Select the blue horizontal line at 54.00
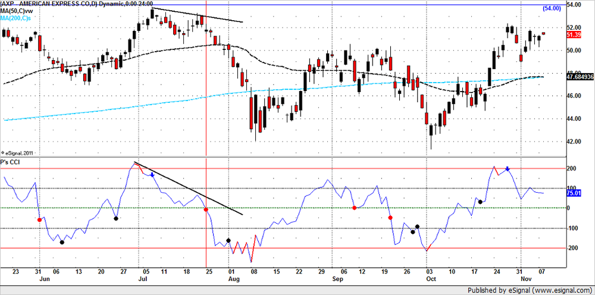Viewport: 595px width, 295px height. tap(283, 5)
